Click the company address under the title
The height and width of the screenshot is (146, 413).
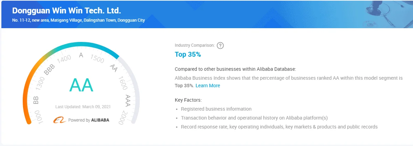(x=79, y=20)
